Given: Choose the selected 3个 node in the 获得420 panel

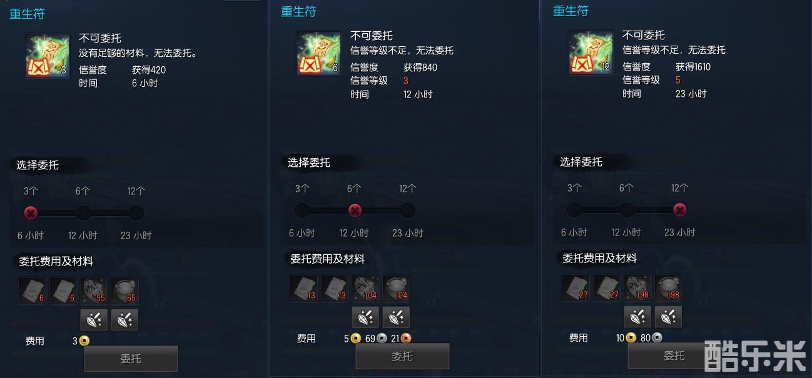Looking at the screenshot, I should (31, 213).
